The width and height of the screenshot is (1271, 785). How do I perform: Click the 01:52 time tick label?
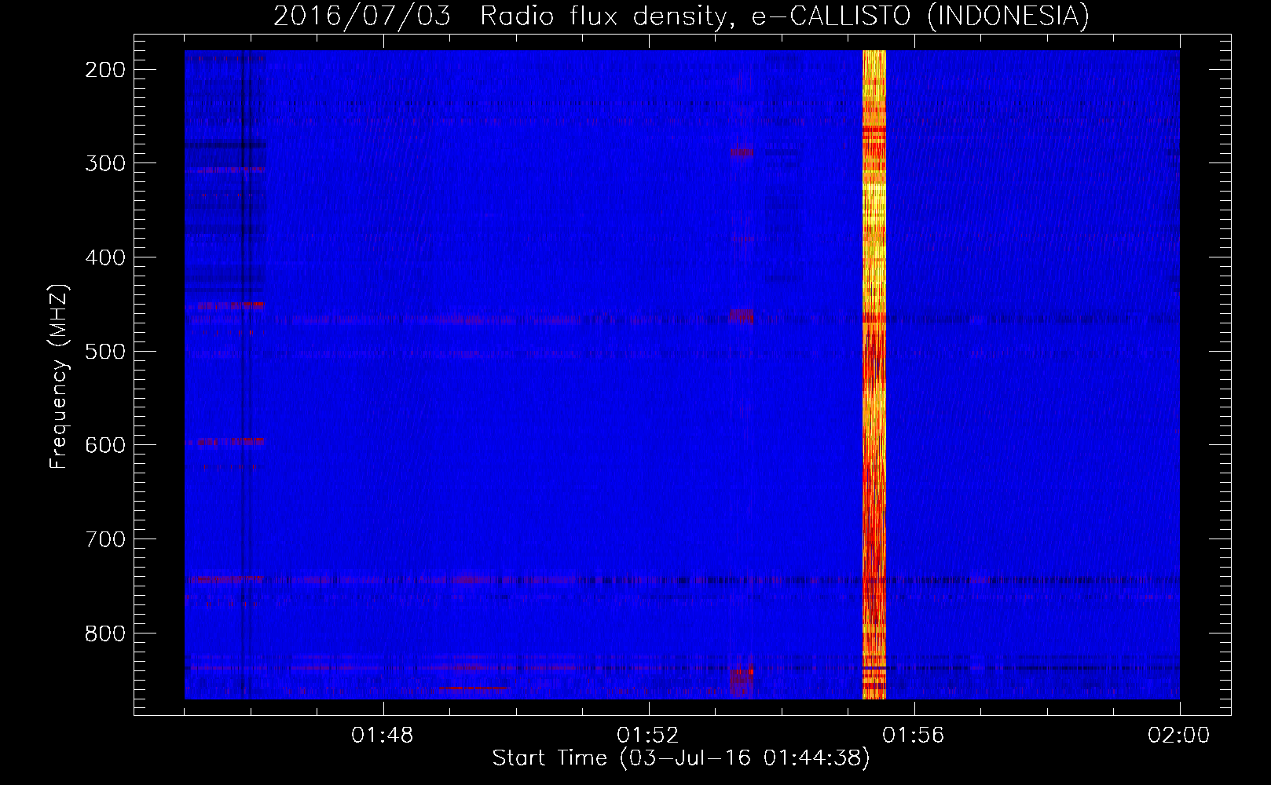tap(648, 736)
